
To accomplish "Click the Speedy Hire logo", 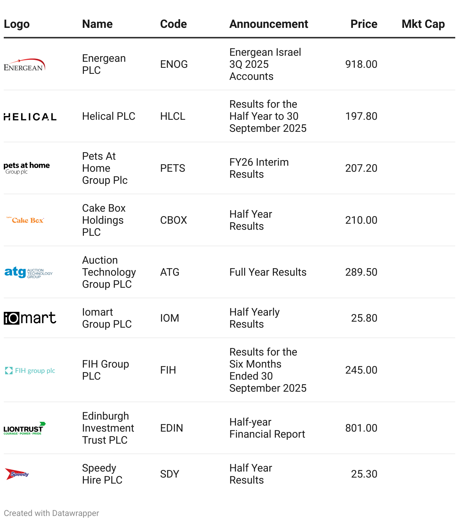I will [x=17, y=474].
